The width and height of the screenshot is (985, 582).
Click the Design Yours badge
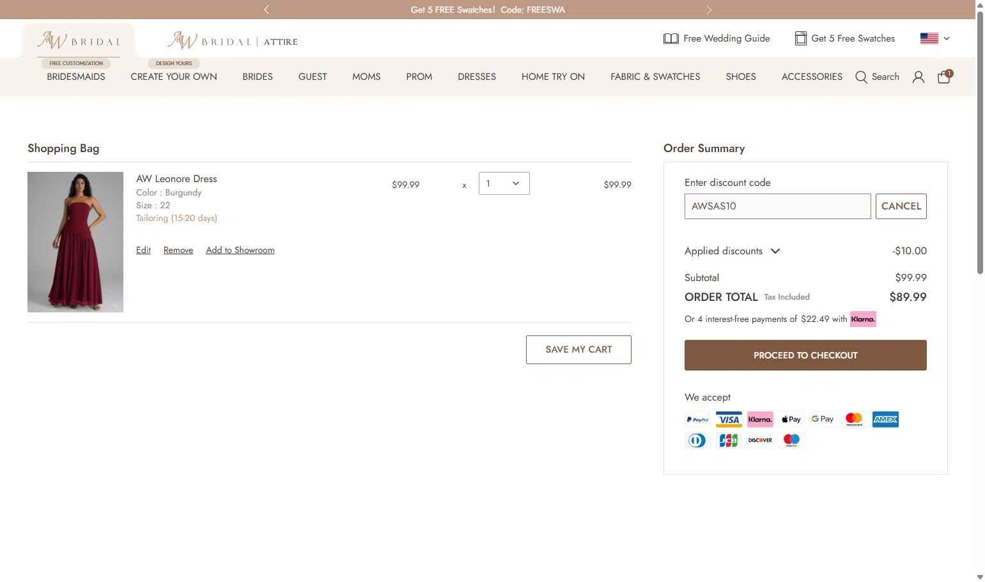tap(174, 63)
